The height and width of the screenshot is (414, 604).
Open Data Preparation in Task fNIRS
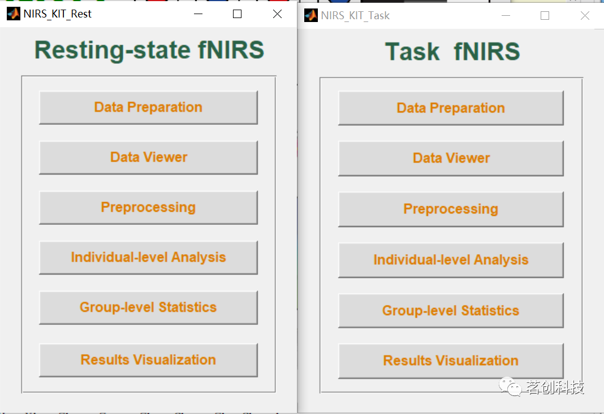(450, 107)
